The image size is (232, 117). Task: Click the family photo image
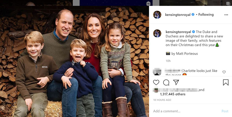(75, 61)
